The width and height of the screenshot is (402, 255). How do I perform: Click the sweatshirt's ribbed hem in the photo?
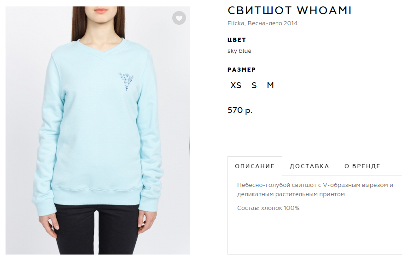[98, 195]
